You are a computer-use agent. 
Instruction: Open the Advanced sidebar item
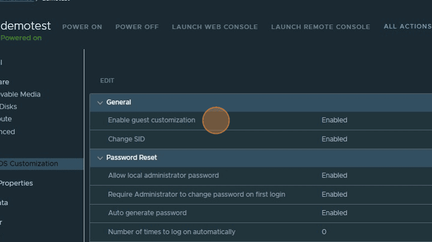pyautogui.click(x=7, y=132)
